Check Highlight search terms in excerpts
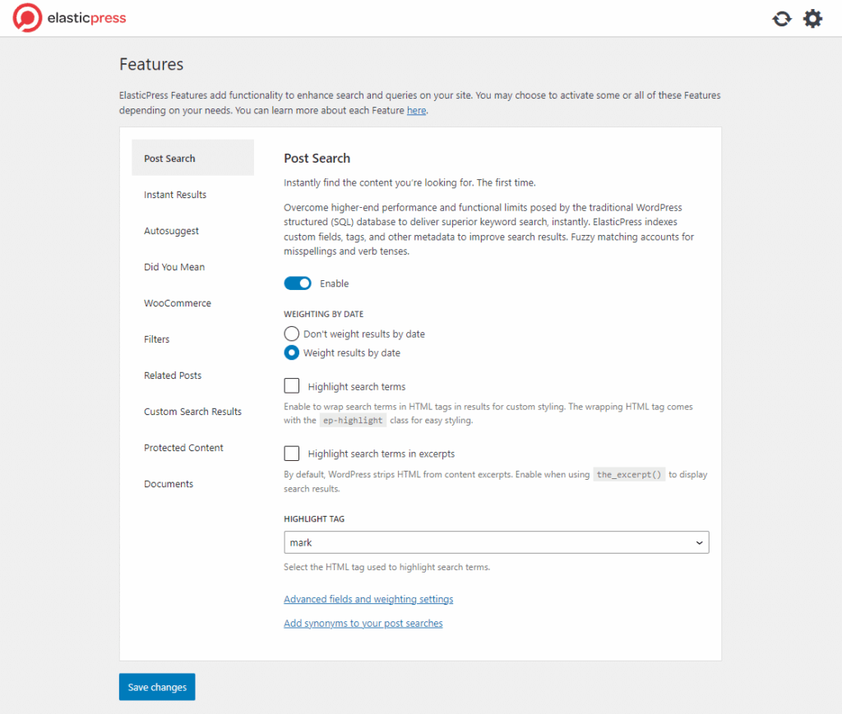 [x=292, y=453]
